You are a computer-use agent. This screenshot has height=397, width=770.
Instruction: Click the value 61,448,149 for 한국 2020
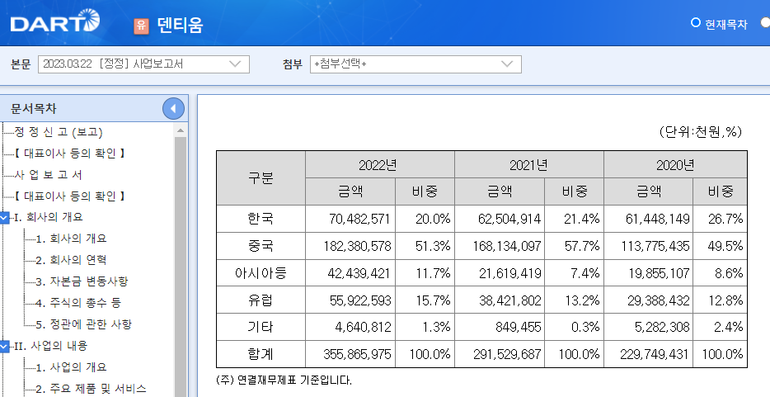pyautogui.click(x=658, y=220)
